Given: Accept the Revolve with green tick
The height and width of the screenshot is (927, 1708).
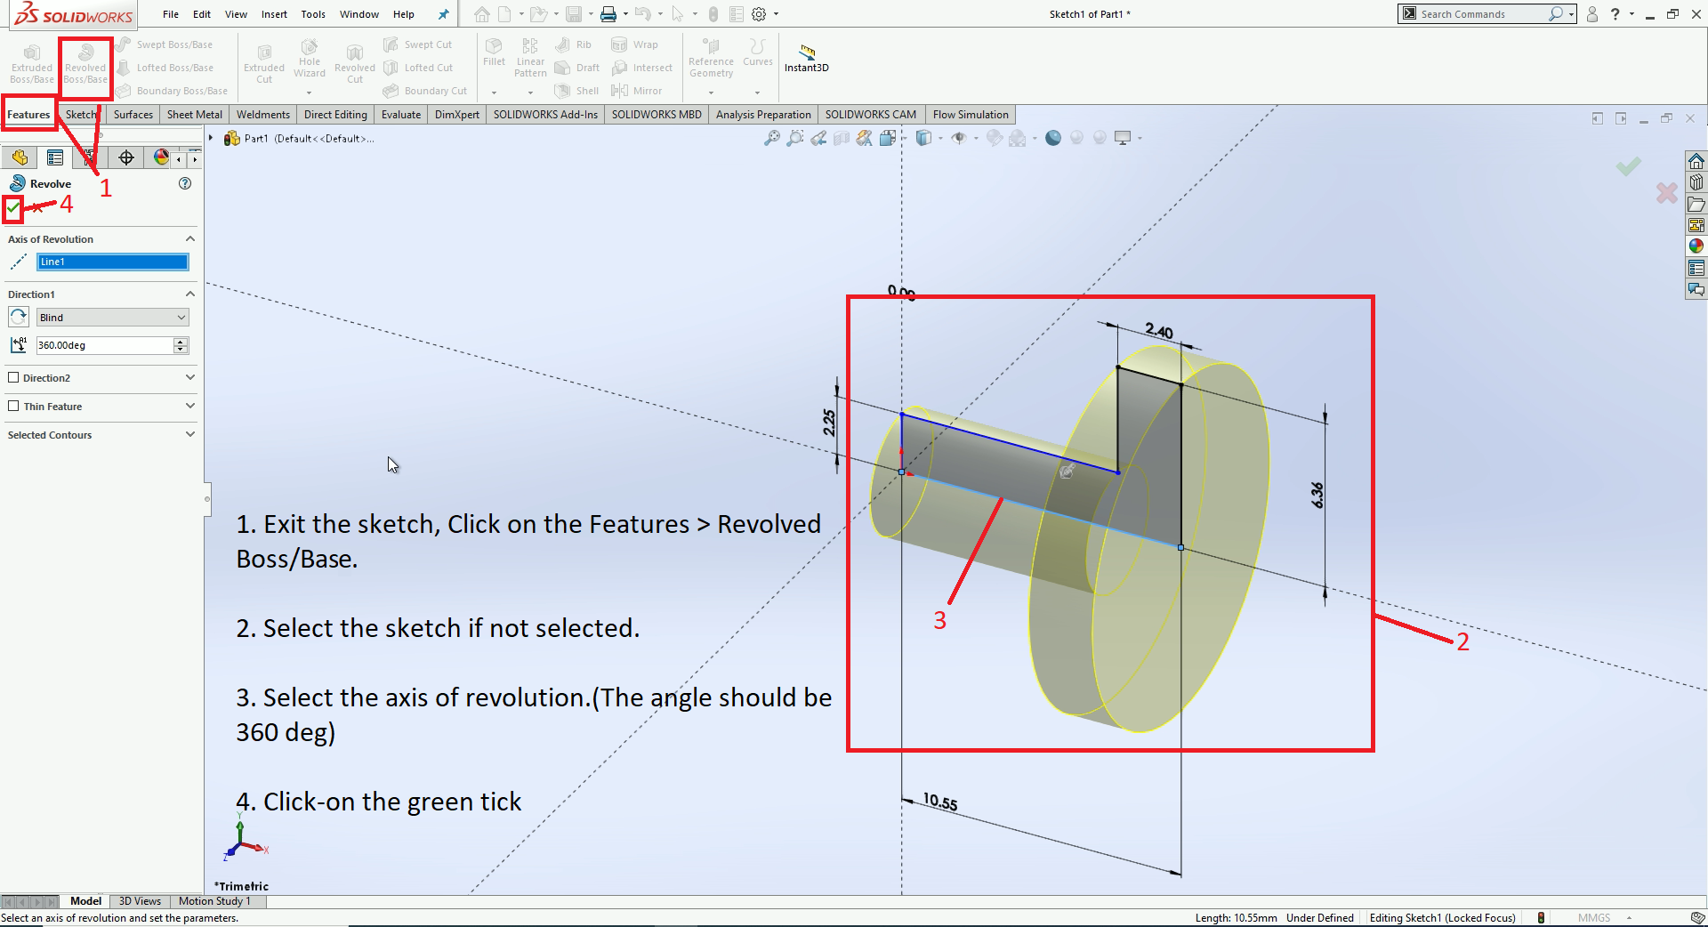Looking at the screenshot, I should click(12, 208).
